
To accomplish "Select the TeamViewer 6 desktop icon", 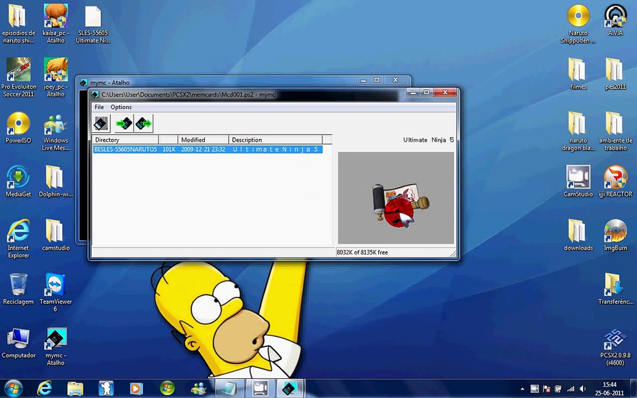I will 56,293.
